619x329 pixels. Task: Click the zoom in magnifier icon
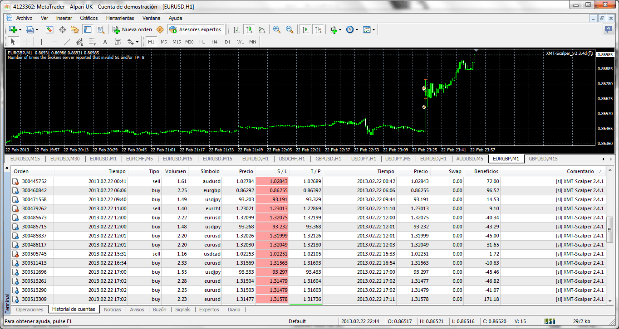[x=277, y=29]
